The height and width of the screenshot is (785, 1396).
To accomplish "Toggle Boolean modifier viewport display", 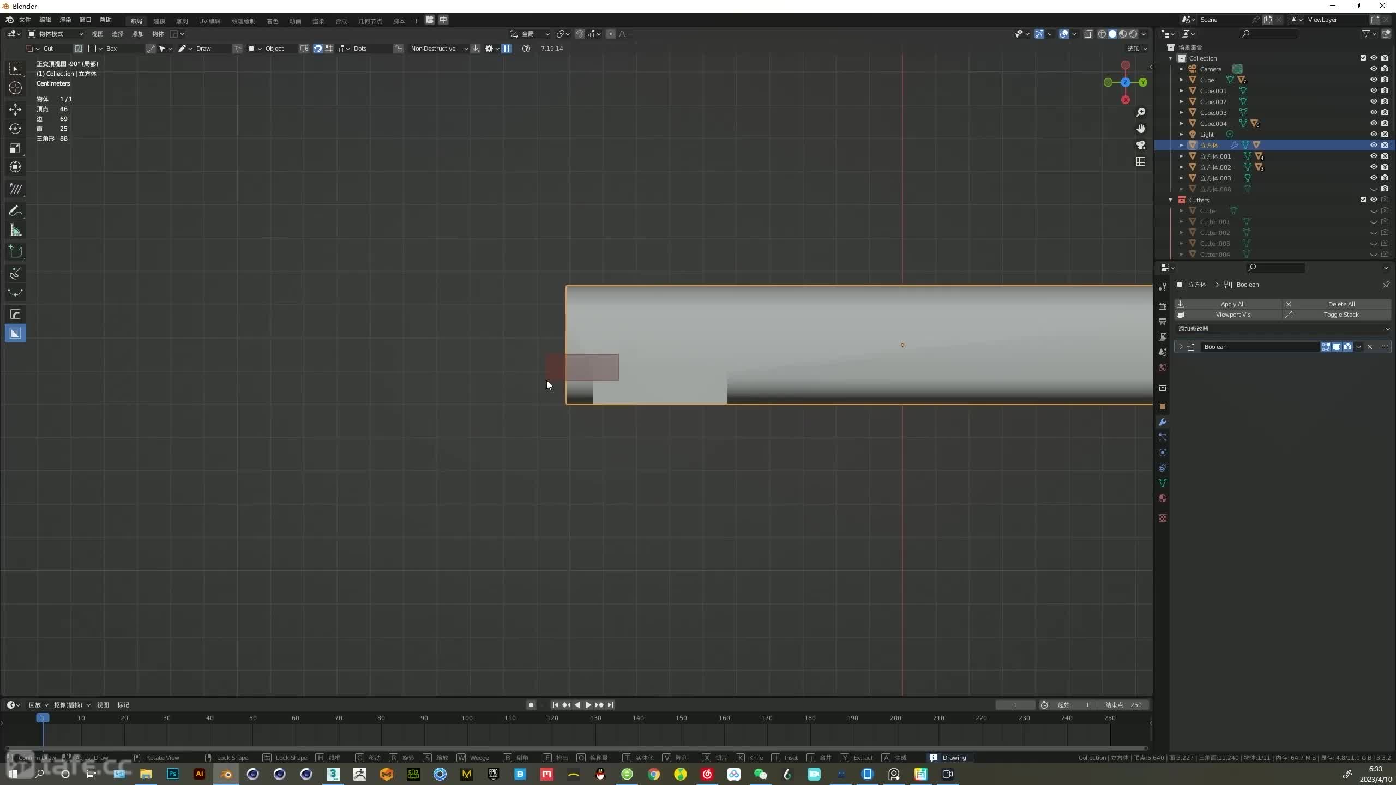I will tap(1337, 347).
